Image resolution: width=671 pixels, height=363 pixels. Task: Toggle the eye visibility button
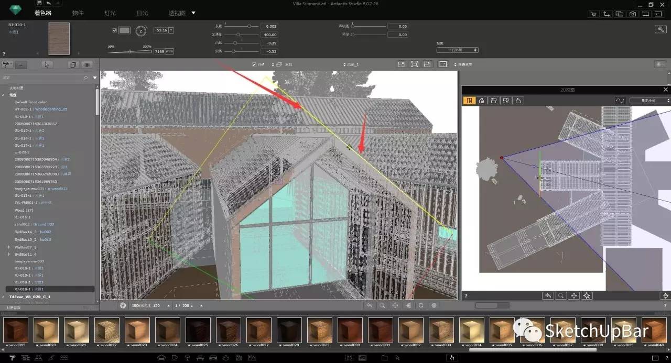pos(86,65)
